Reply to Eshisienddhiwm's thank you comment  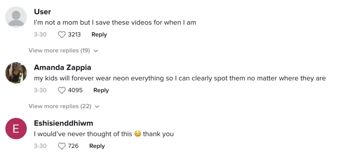pos(97,146)
